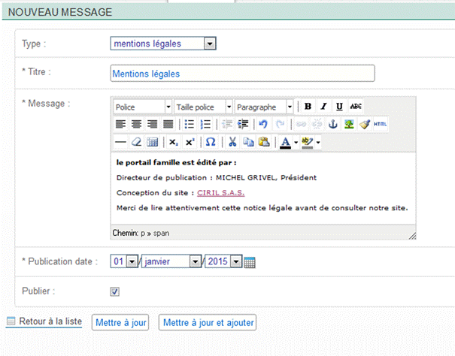Toggle bold formatting in message editor
The width and height of the screenshot is (455, 356).
[308, 107]
